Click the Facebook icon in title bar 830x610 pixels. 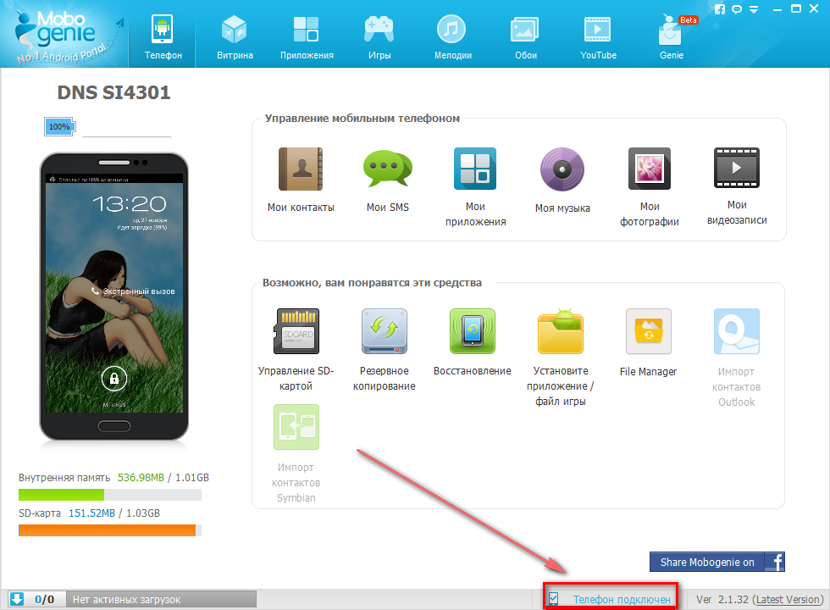(x=720, y=9)
